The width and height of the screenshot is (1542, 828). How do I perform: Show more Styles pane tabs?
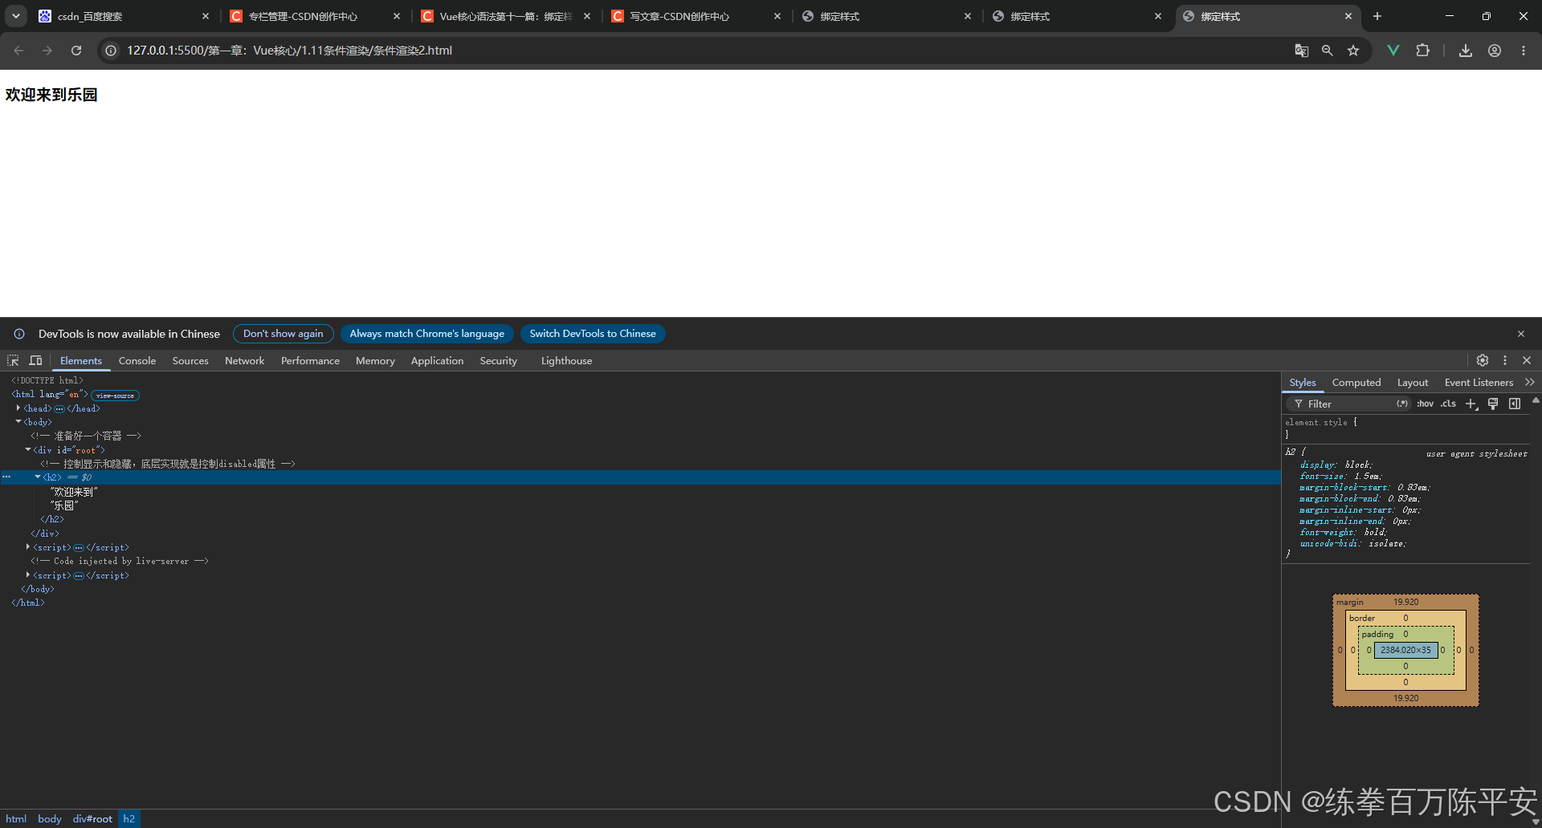pos(1529,383)
